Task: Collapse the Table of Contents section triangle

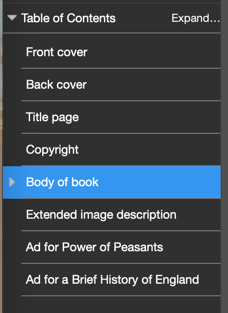Action: click(12, 18)
